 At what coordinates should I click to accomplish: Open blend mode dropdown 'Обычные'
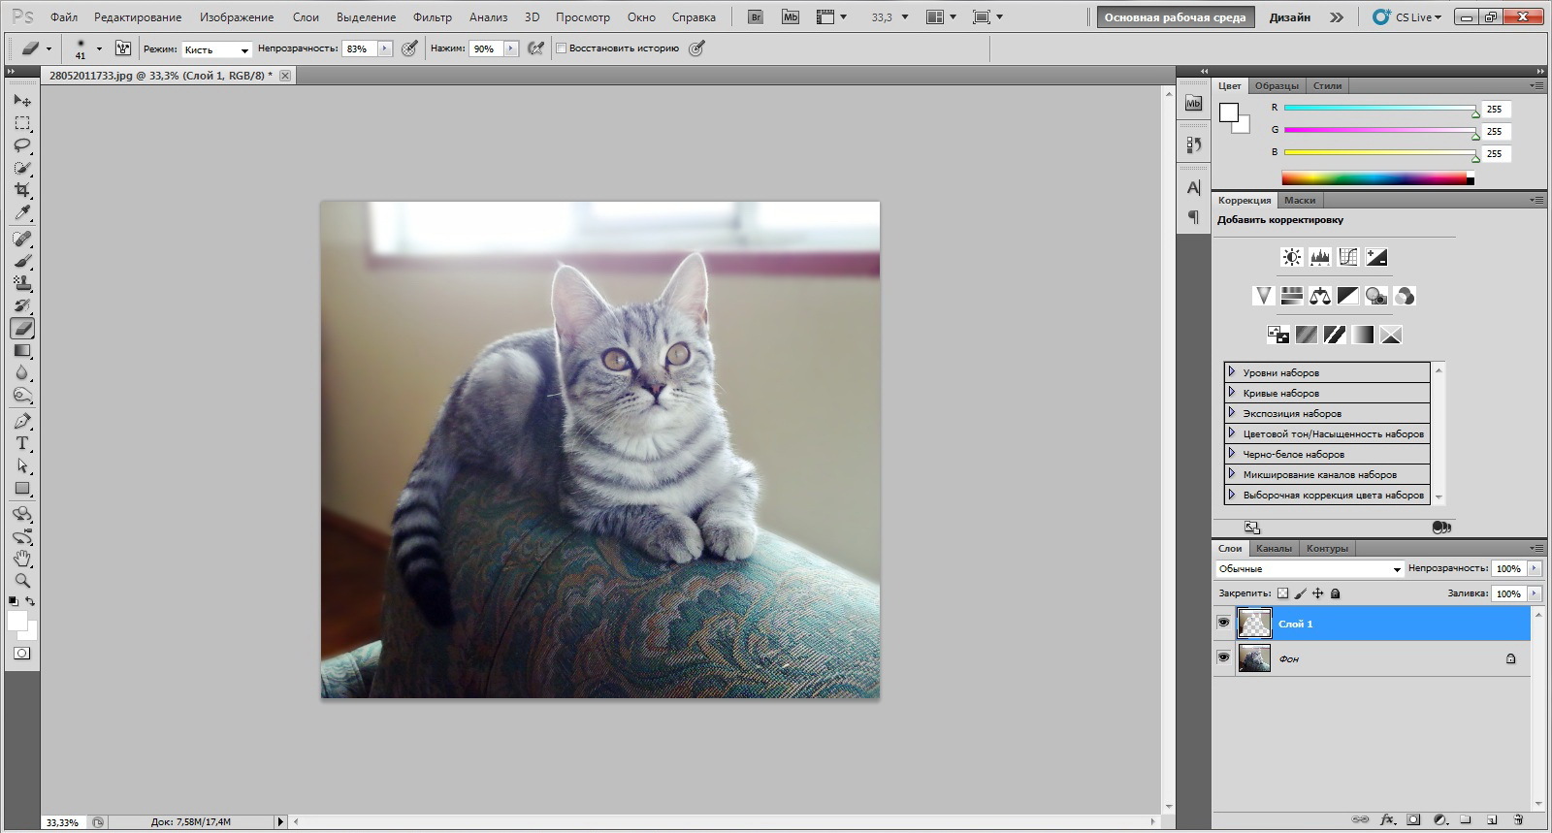click(x=1309, y=569)
